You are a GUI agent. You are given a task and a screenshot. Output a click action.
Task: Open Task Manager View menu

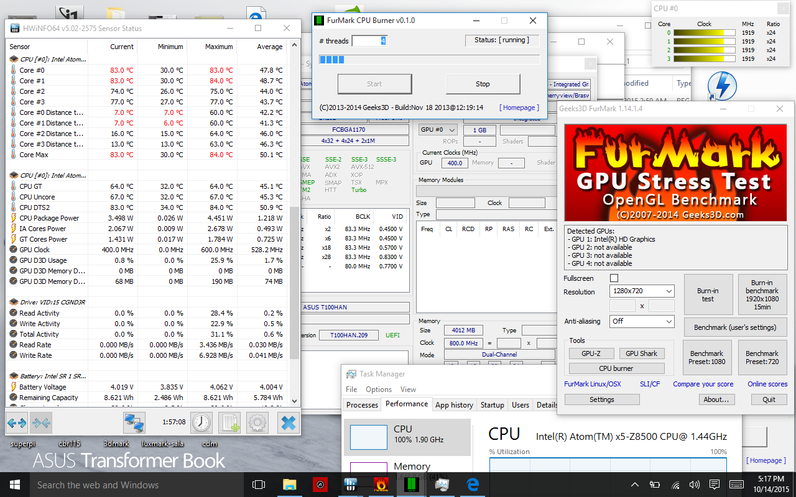[x=408, y=390]
